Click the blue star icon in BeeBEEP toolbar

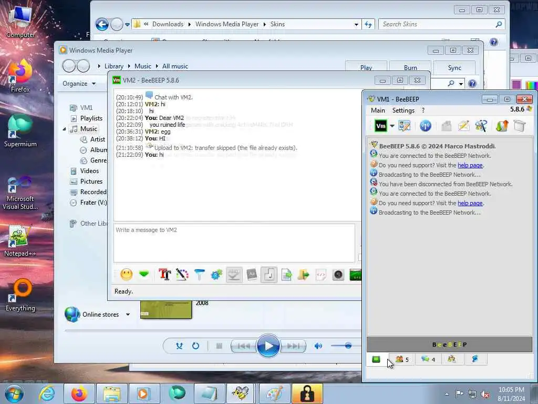(x=481, y=126)
